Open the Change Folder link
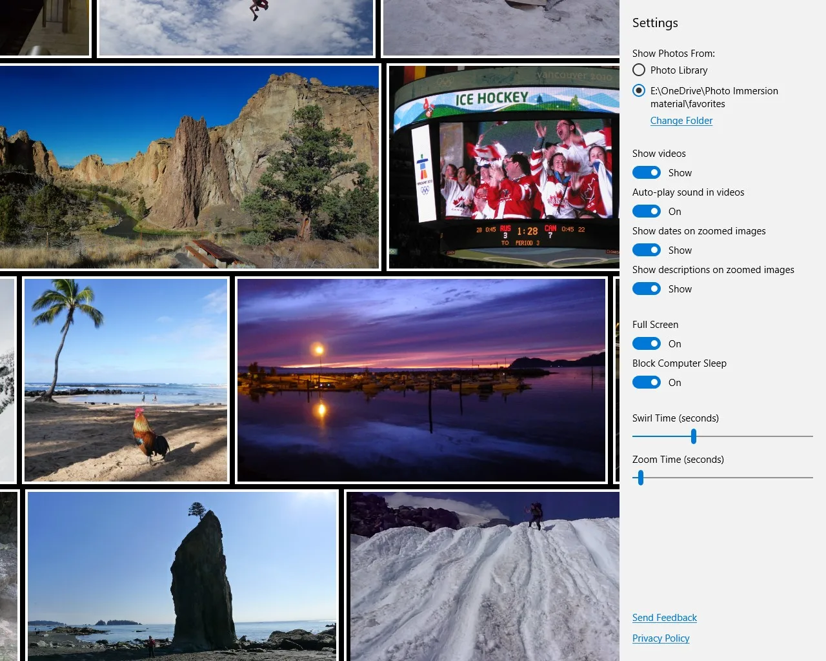826x661 pixels. tap(681, 121)
